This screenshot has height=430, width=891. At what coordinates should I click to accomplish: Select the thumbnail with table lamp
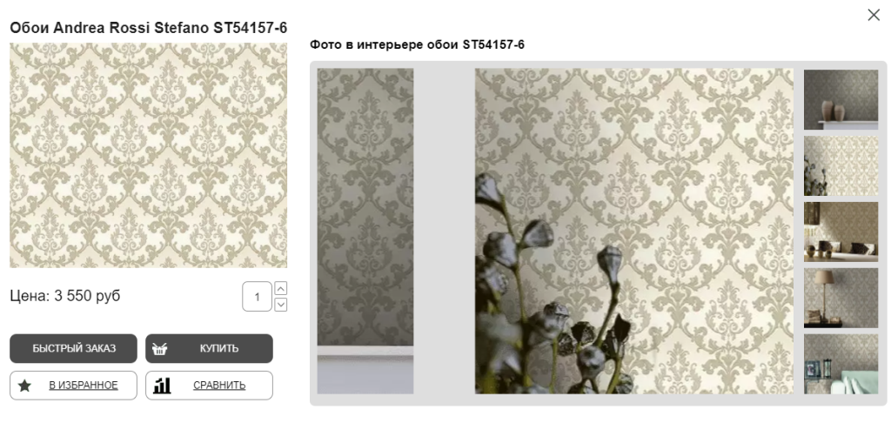click(841, 298)
